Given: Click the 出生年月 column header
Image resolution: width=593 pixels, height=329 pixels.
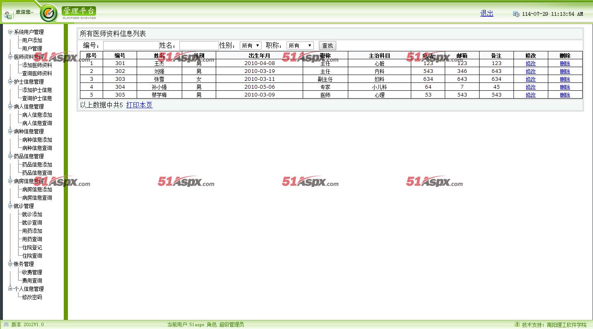Looking at the screenshot, I should click(259, 56).
